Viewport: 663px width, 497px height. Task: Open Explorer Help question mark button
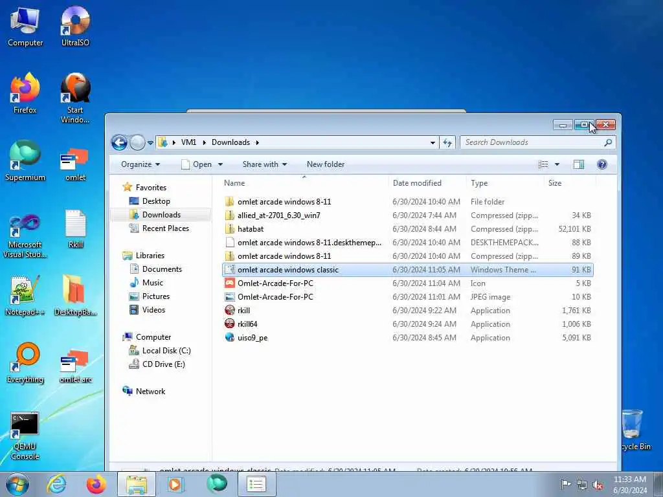point(602,164)
